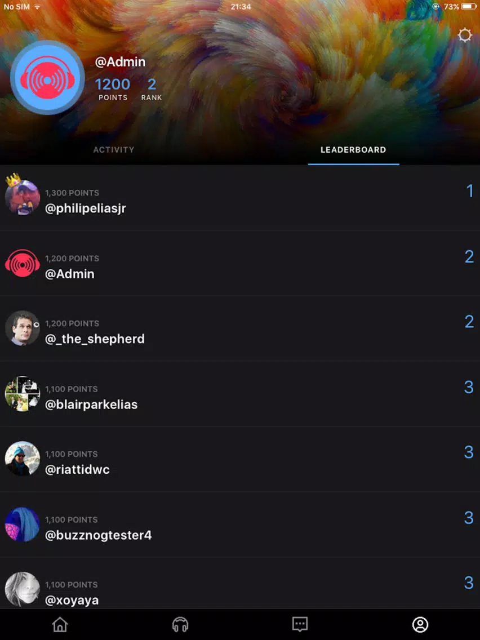Tap Admin's red headphone avatar in leaderboard
Image resolution: width=480 pixels, height=640 pixels.
point(23,263)
